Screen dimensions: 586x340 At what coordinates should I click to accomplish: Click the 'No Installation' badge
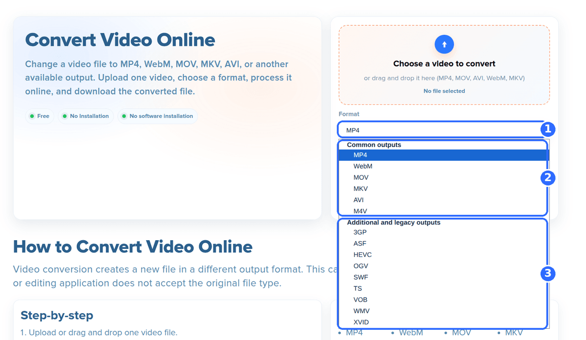click(x=85, y=116)
